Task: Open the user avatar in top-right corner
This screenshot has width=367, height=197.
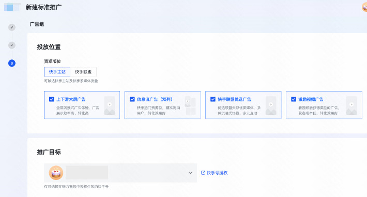Action: (364, 7)
